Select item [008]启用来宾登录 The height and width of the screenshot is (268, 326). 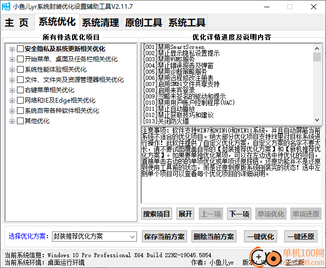(169, 90)
